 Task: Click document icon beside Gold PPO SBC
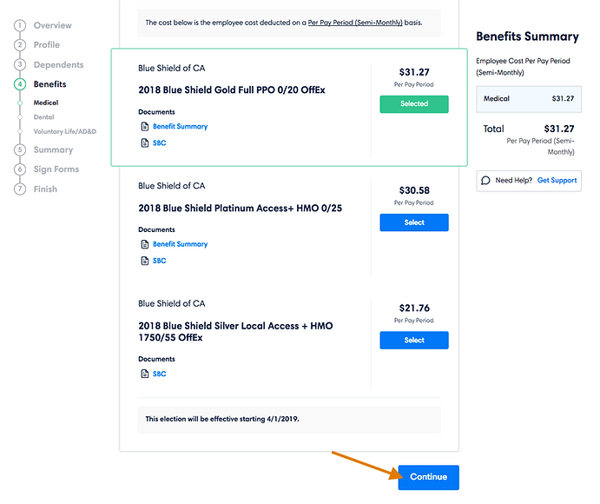[145, 143]
